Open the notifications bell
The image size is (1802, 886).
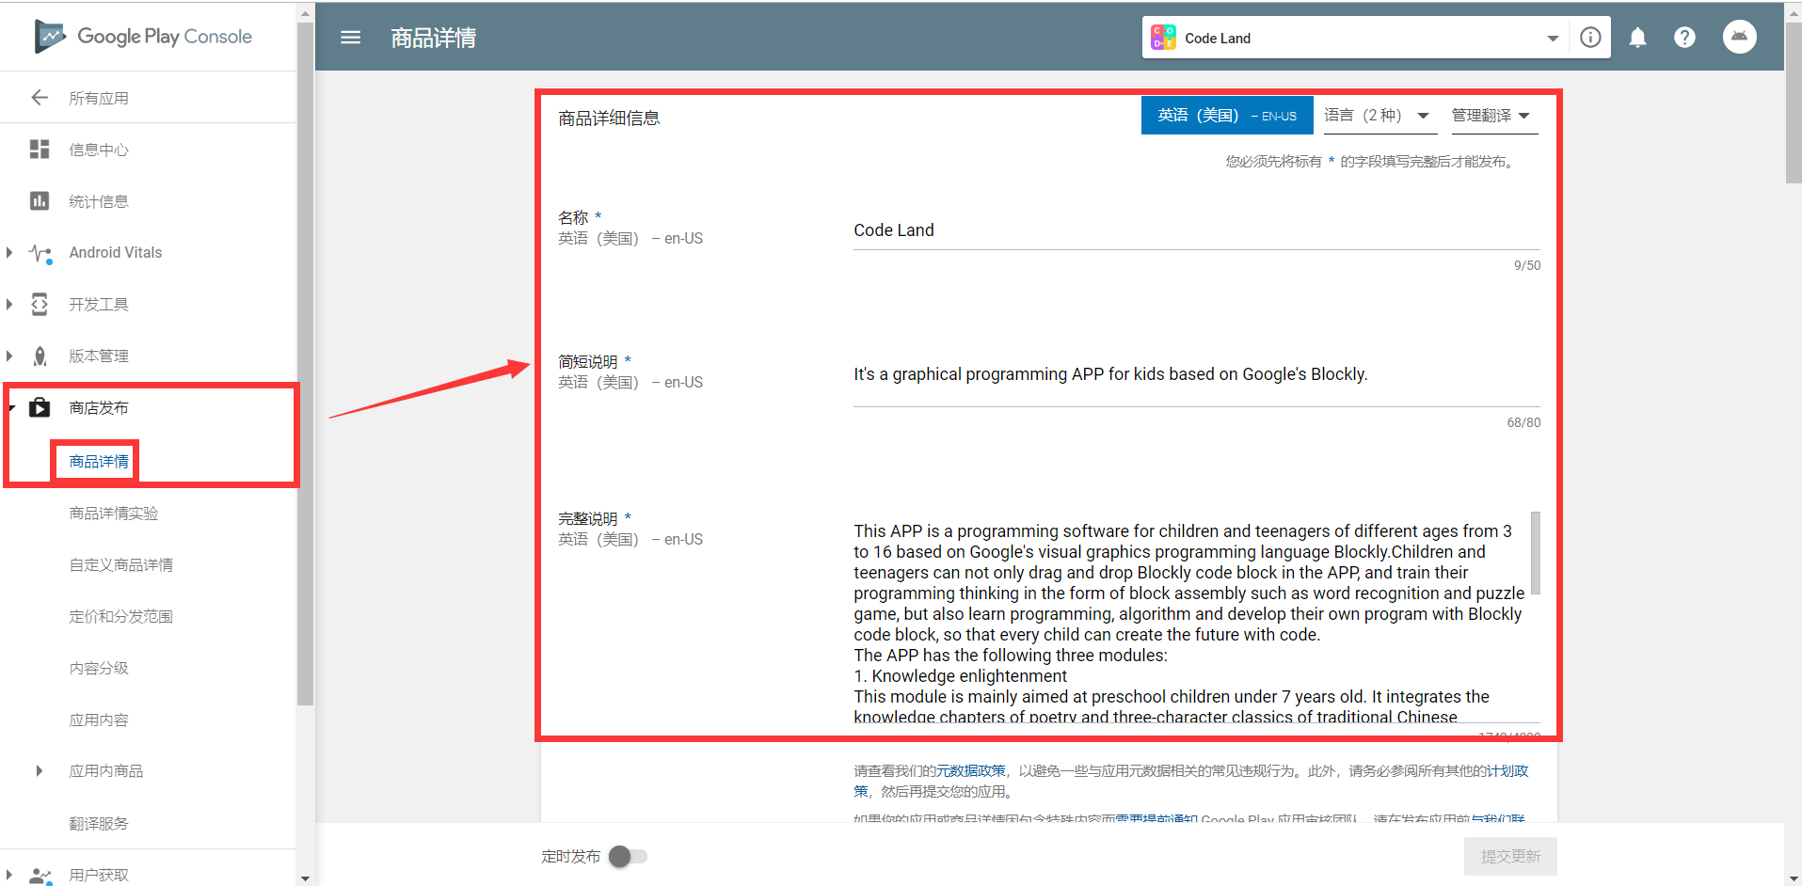[x=1638, y=38]
